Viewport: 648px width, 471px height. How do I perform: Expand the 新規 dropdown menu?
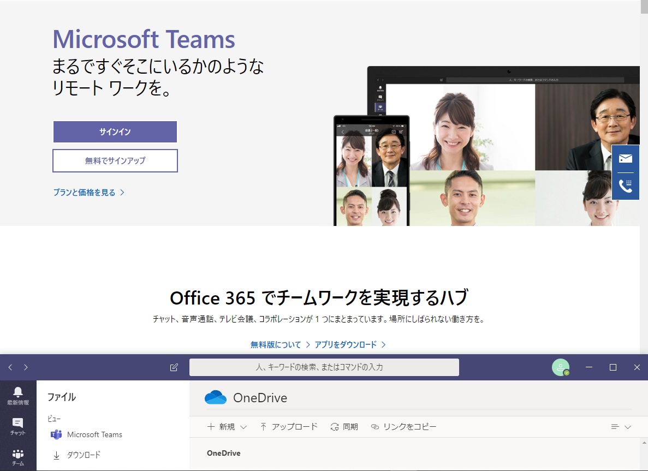pyautogui.click(x=227, y=427)
